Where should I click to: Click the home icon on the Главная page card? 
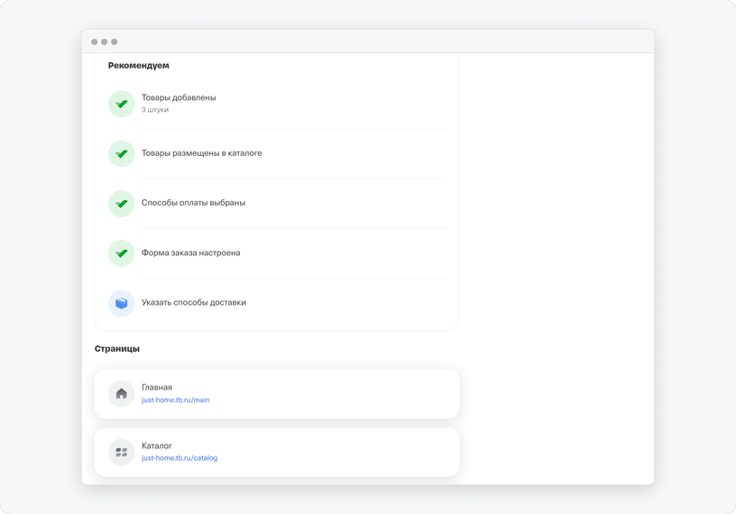121,393
